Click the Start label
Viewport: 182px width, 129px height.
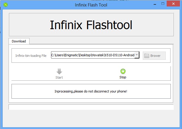[x=59, y=77]
